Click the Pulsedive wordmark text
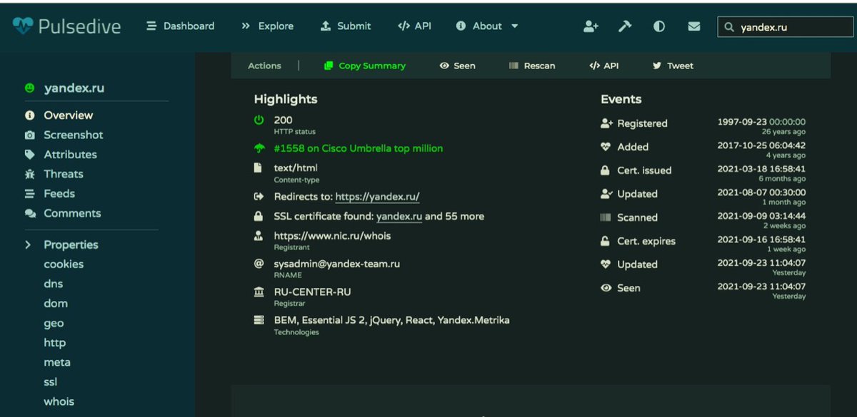The width and height of the screenshot is (857, 417). 79,27
